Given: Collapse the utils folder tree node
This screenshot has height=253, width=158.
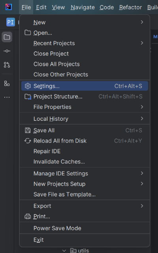Looking at the screenshot, I should click(64, 251).
